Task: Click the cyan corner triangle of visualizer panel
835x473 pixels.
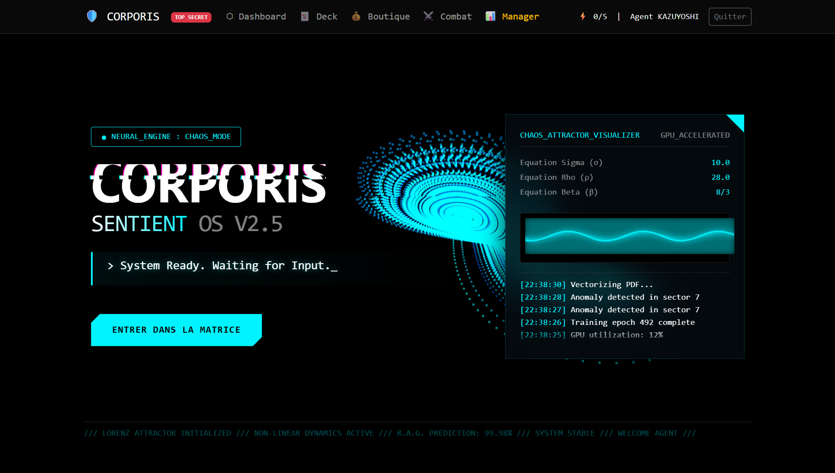Action: (738, 121)
